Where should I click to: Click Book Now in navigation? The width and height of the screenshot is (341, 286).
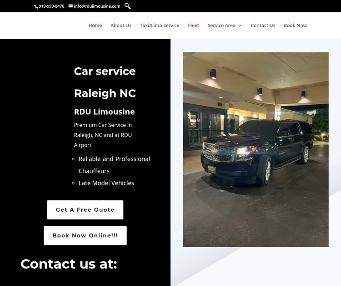(296, 26)
